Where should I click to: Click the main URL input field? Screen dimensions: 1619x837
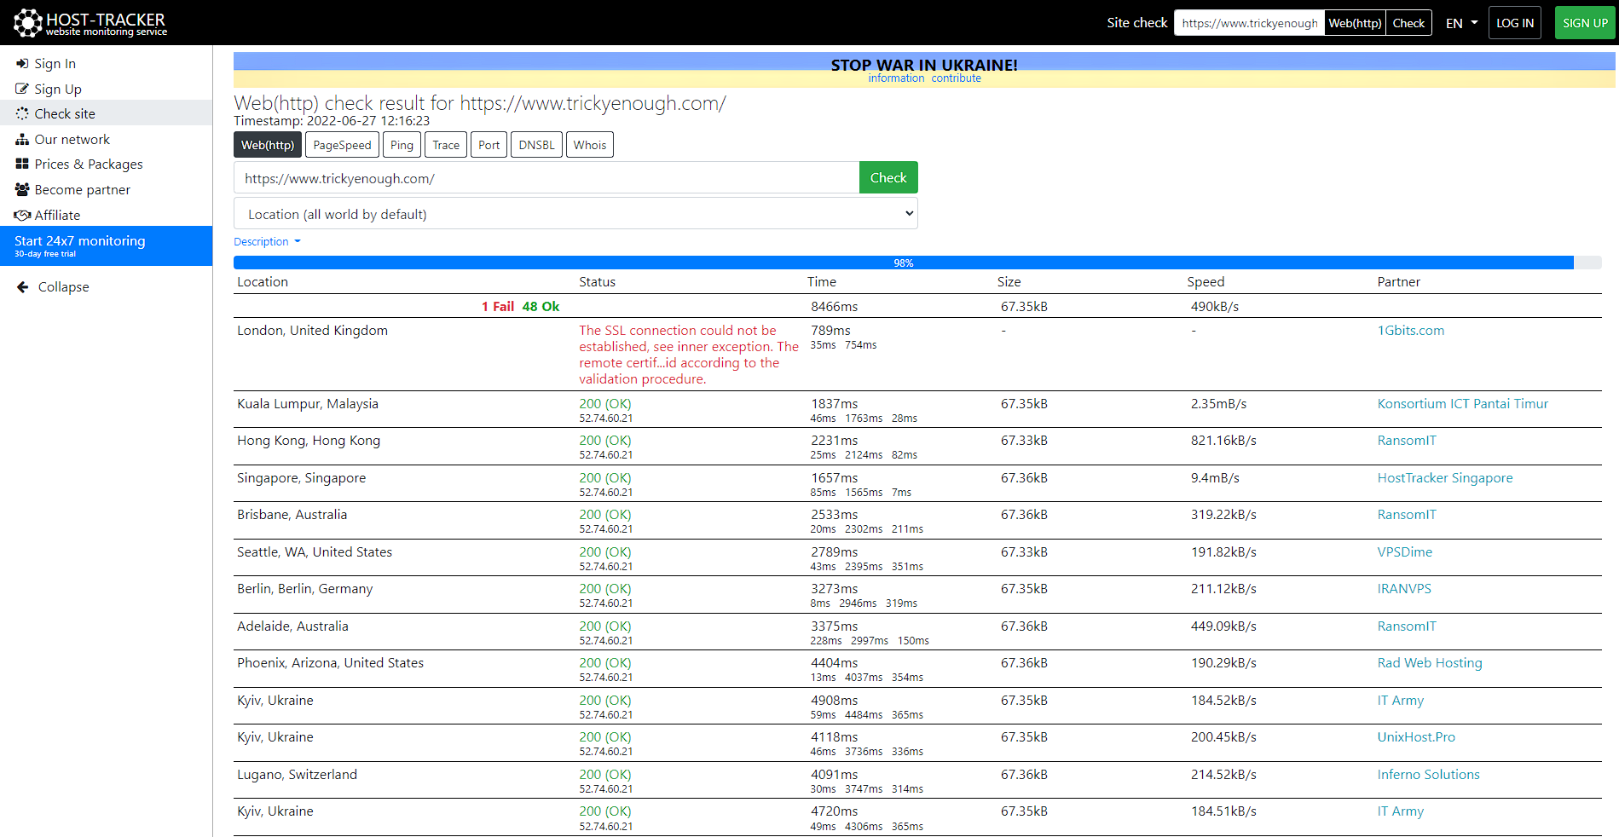546,178
